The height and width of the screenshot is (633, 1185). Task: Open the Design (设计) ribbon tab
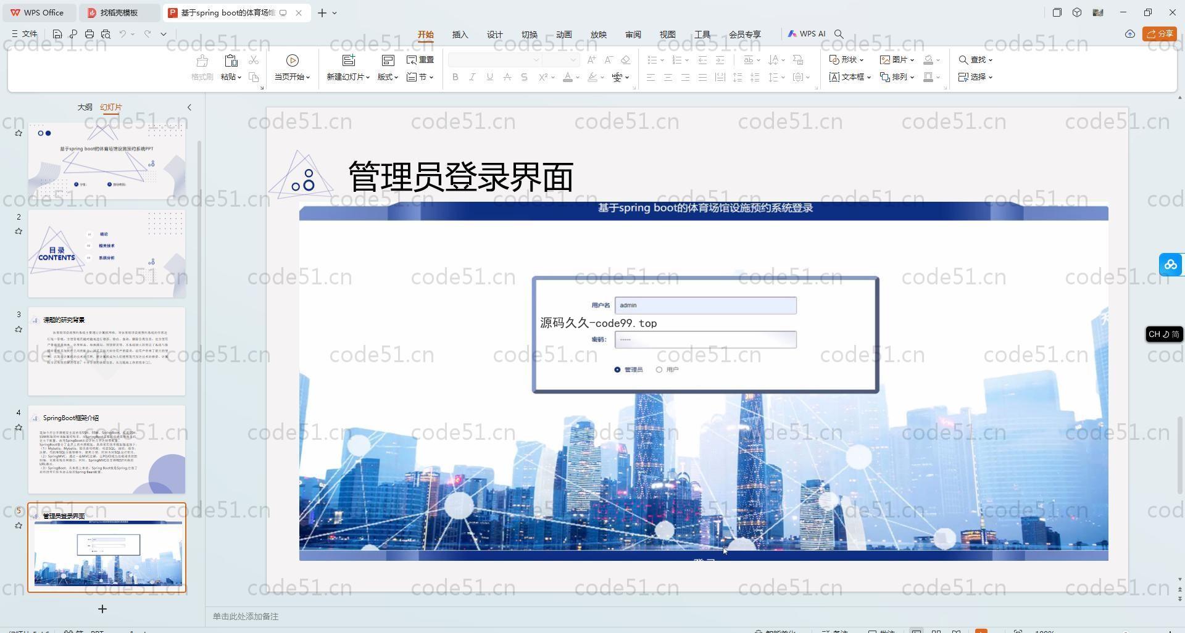pos(495,35)
